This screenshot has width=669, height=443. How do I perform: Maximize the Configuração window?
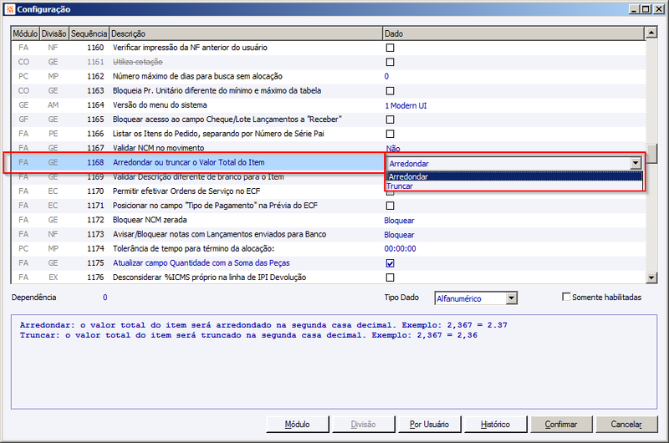pyautogui.click(x=646, y=9)
